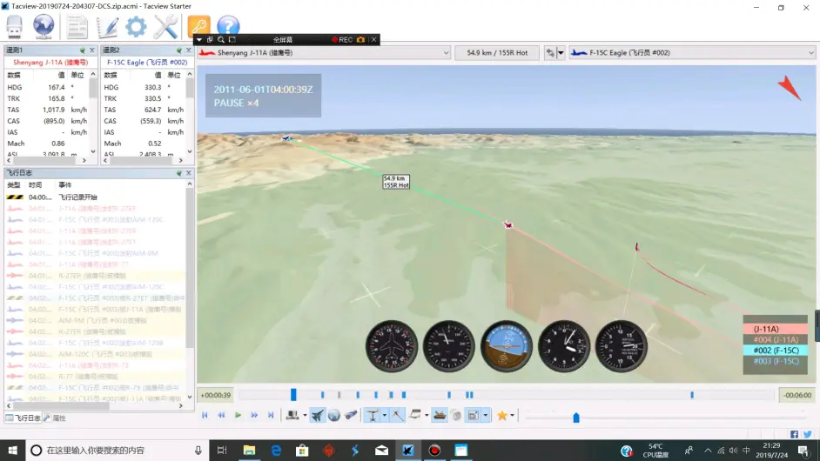Screen dimensions: 820x461
Task: Expand the star bookmark dropdown arrow
Action: [512, 416]
